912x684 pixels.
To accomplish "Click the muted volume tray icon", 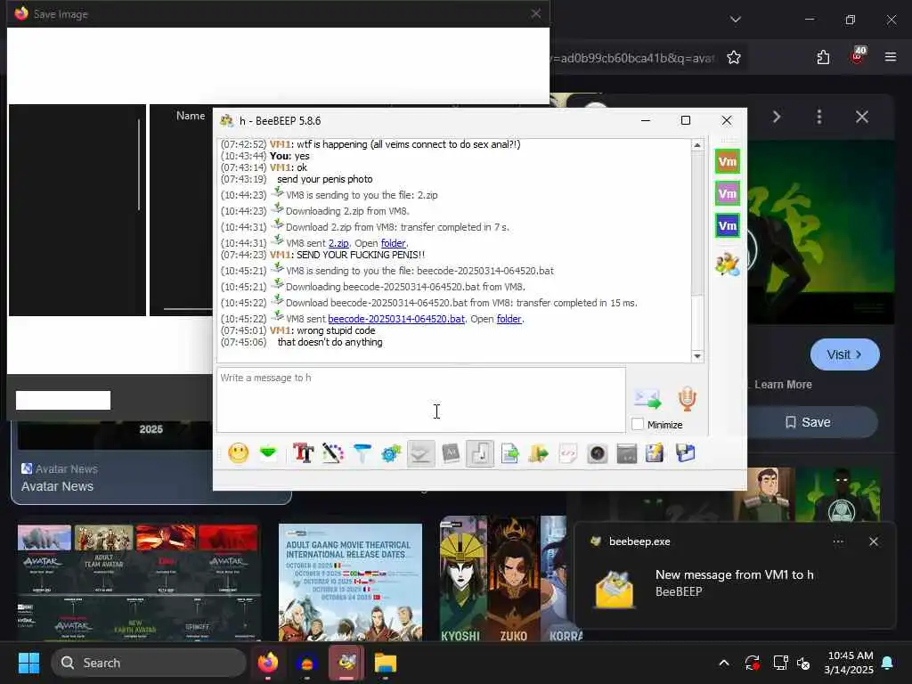I will pyautogui.click(x=804, y=663).
